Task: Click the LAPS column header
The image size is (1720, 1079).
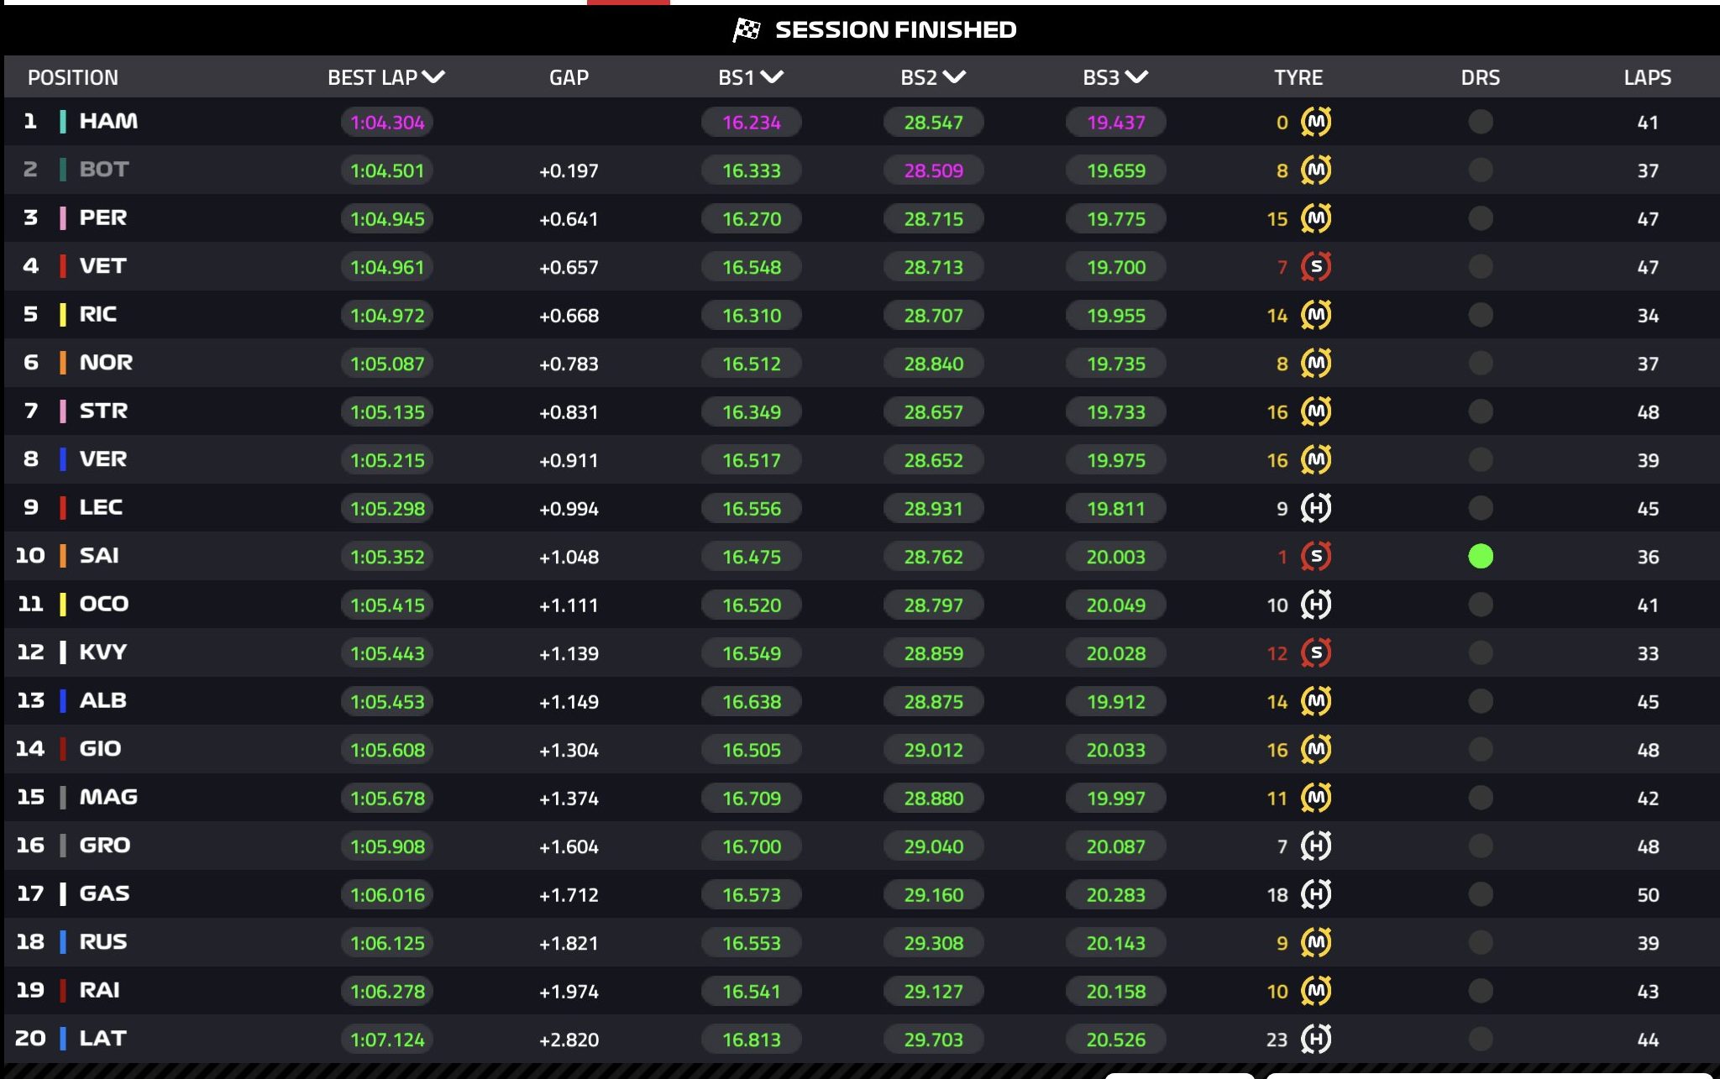Action: coord(1647,77)
